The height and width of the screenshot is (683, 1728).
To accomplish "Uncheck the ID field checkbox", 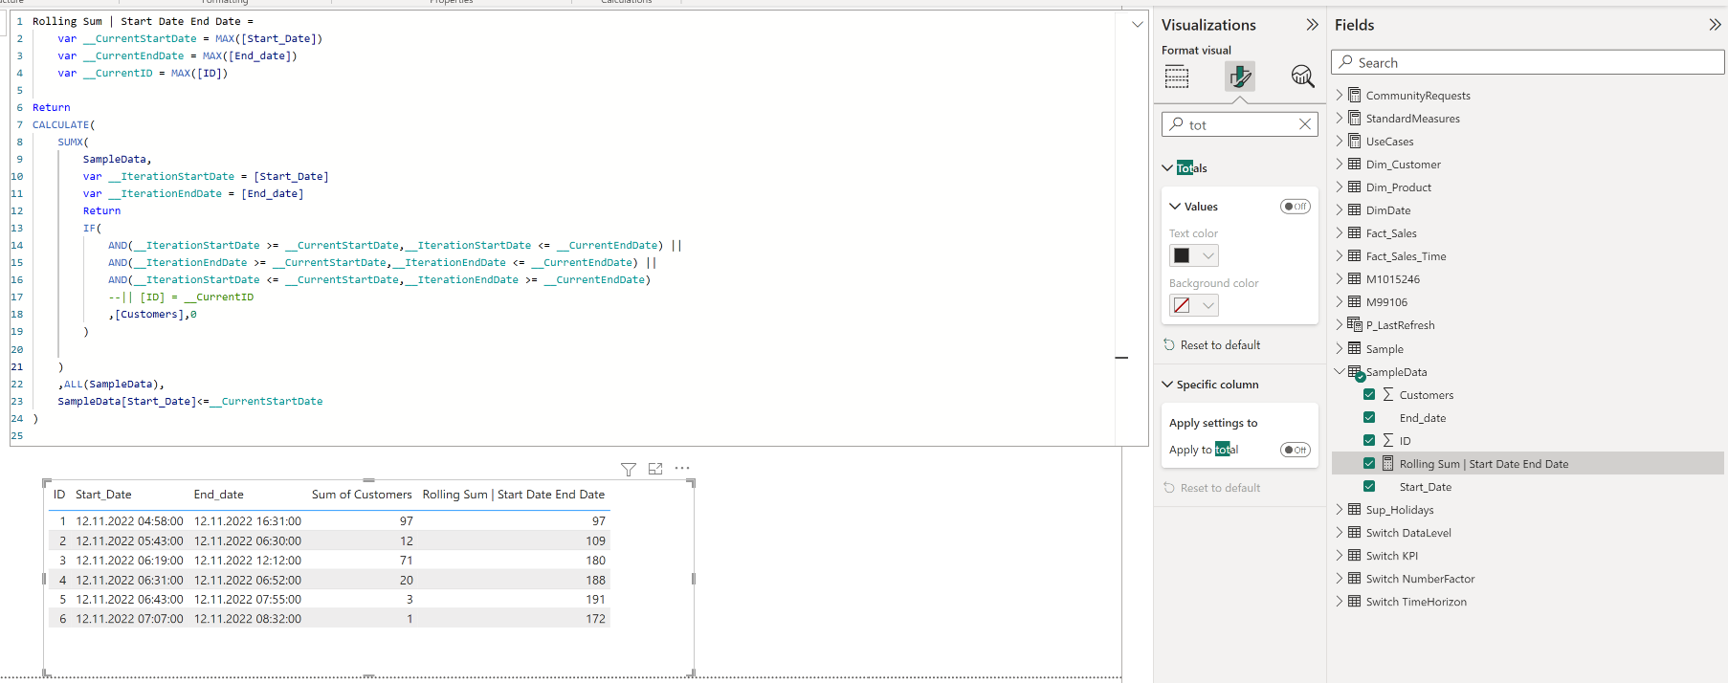I will pyautogui.click(x=1369, y=440).
